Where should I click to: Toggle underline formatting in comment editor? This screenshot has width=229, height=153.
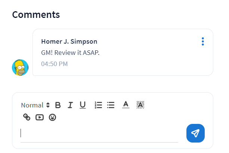point(83,105)
